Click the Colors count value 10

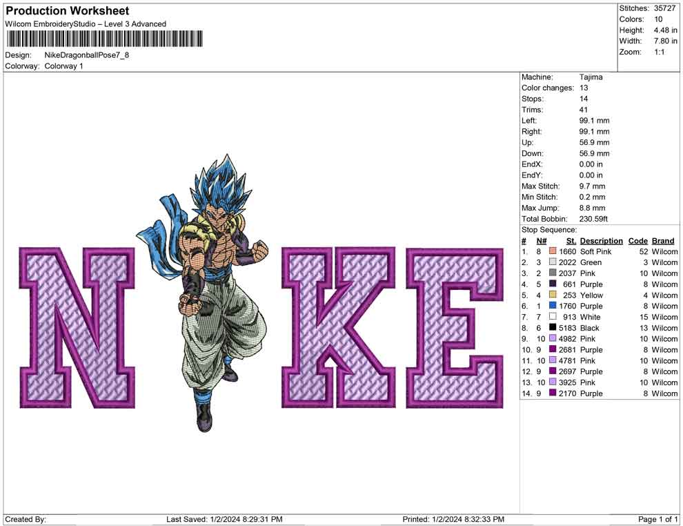coord(658,19)
